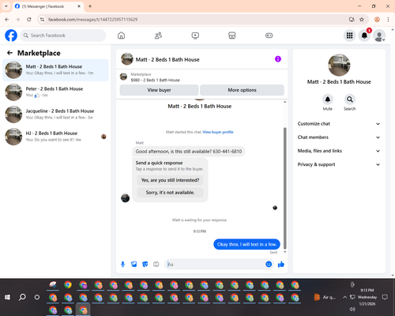Expand the Customize chat section

[339, 124]
